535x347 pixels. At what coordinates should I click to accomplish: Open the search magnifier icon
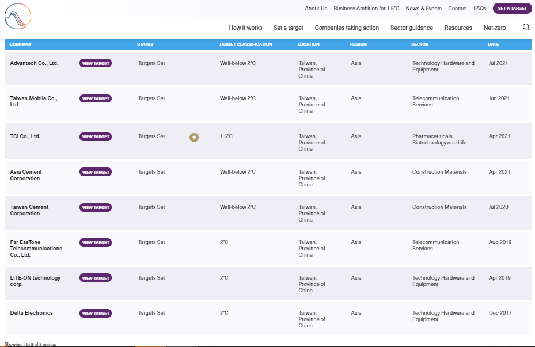[x=526, y=27]
